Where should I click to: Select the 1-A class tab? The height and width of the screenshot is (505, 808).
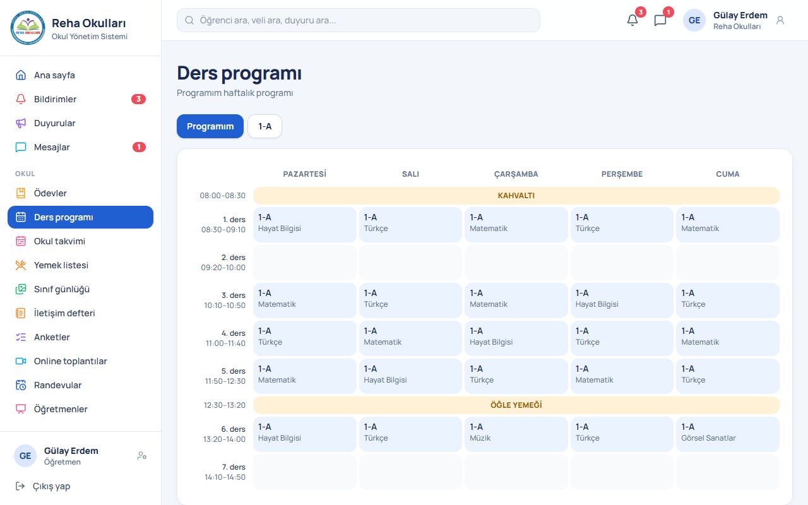tap(265, 126)
